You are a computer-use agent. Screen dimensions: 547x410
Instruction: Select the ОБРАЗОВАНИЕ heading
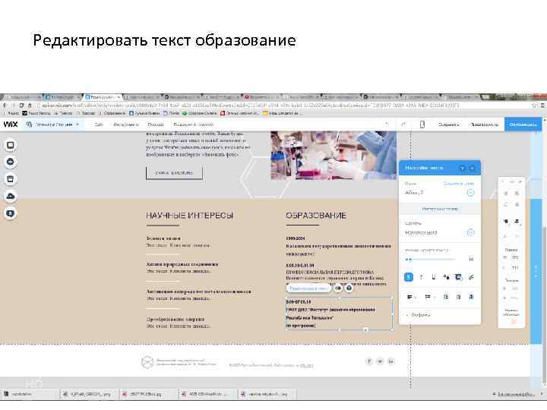(316, 216)
